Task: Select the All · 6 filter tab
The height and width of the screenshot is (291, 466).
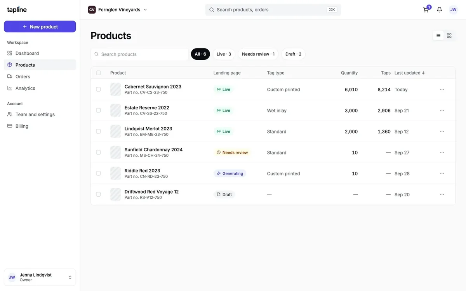Action: coord(200,54)
